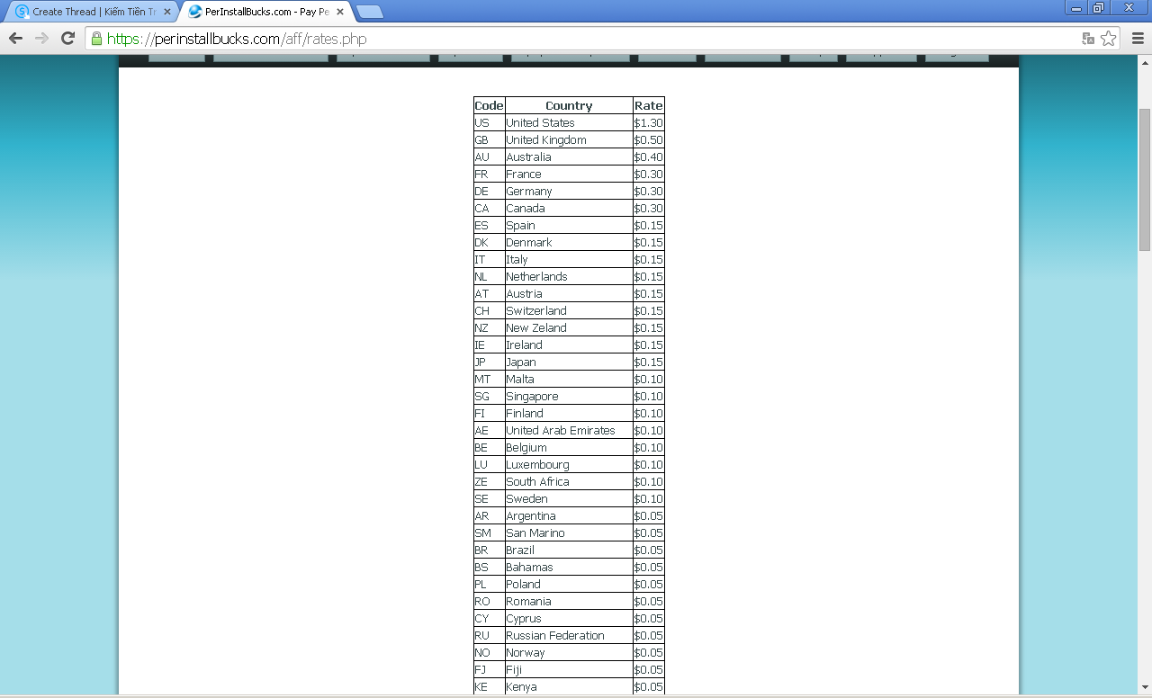The height and width of the screenshot is (698, 1152).
Task: Select "Japan" in the table
Action: coord(569,362)
